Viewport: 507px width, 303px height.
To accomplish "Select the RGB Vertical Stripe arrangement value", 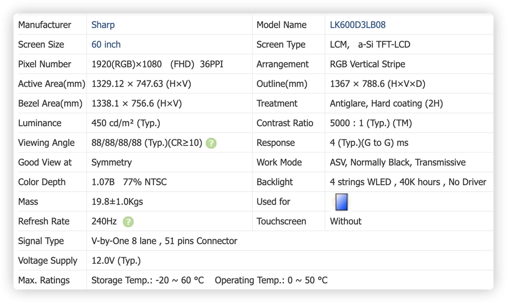I will [368, 64].
